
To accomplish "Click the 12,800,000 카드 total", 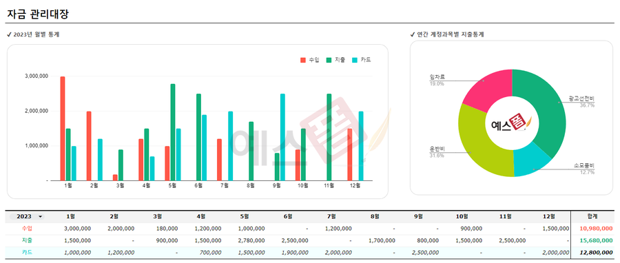I will pos(597,253).
